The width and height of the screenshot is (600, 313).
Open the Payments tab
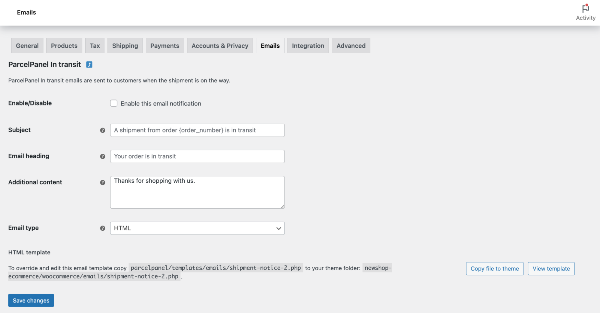click(165, 46)
